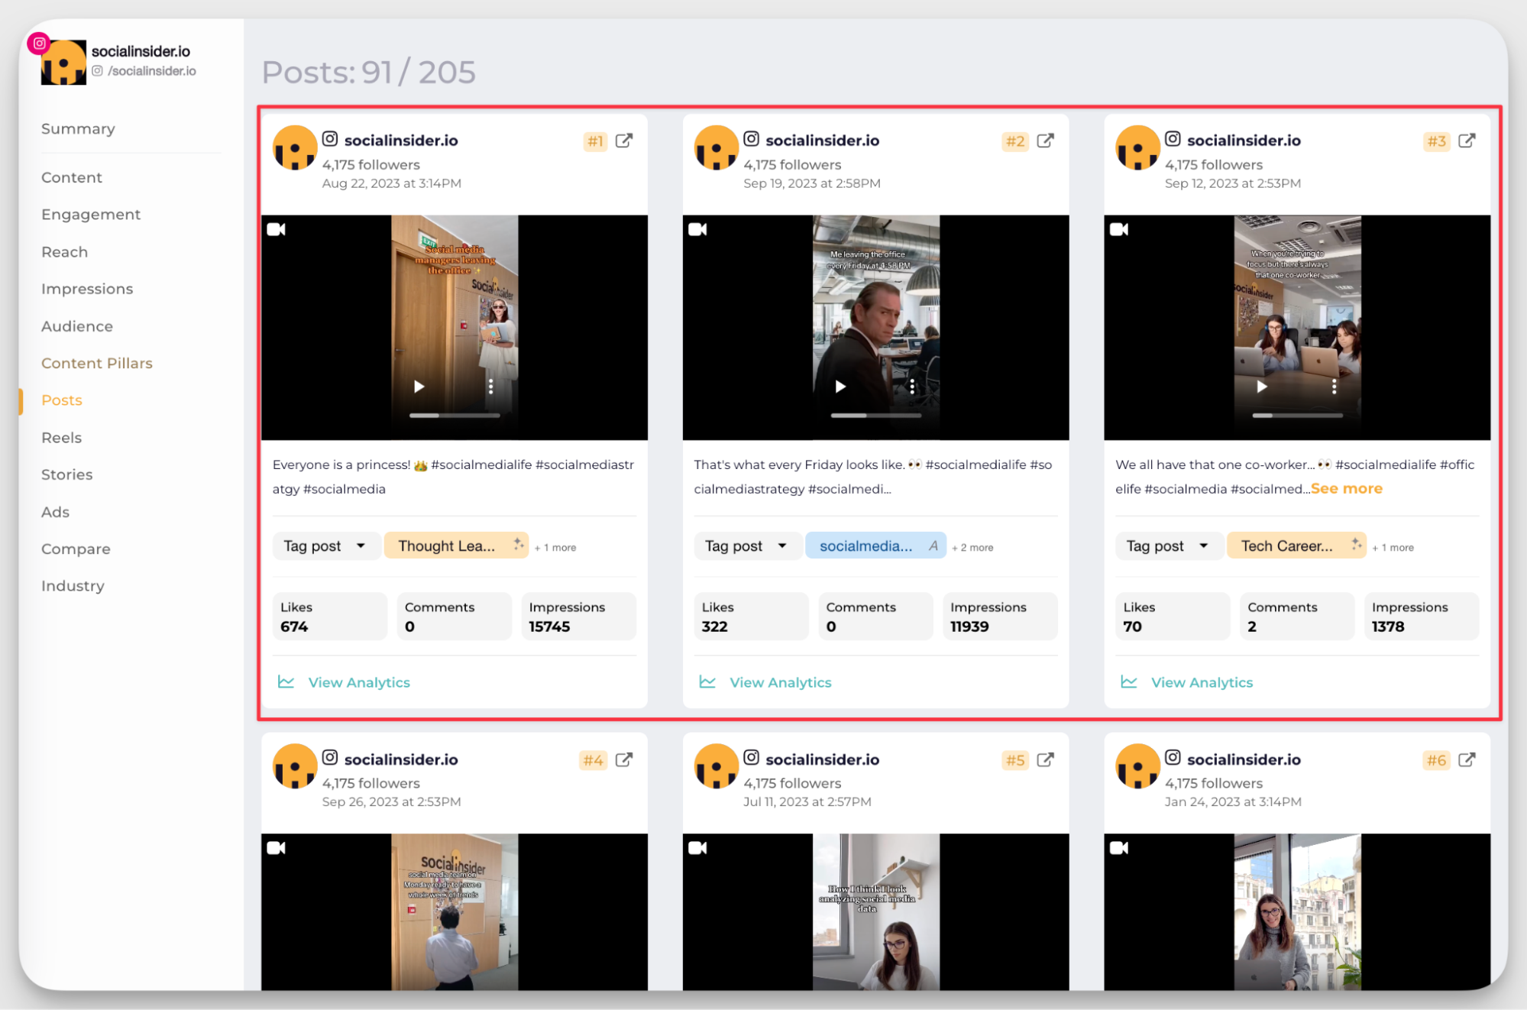Open Compare section in sidebar
This screenshot has width=1527, height=1010.
(76, 549)
